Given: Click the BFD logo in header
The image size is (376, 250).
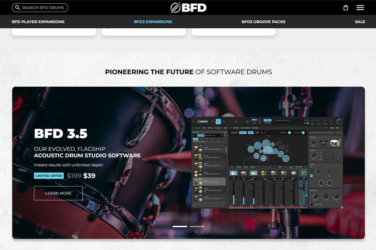Looking at the screenshot, I should click(x=188, y=8).
